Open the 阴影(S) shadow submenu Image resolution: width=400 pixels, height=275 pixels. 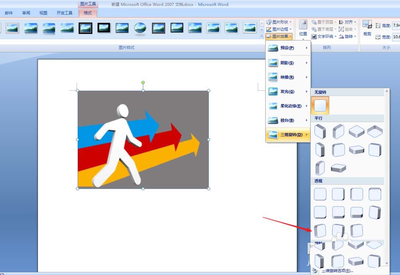(x=288, y=63)
